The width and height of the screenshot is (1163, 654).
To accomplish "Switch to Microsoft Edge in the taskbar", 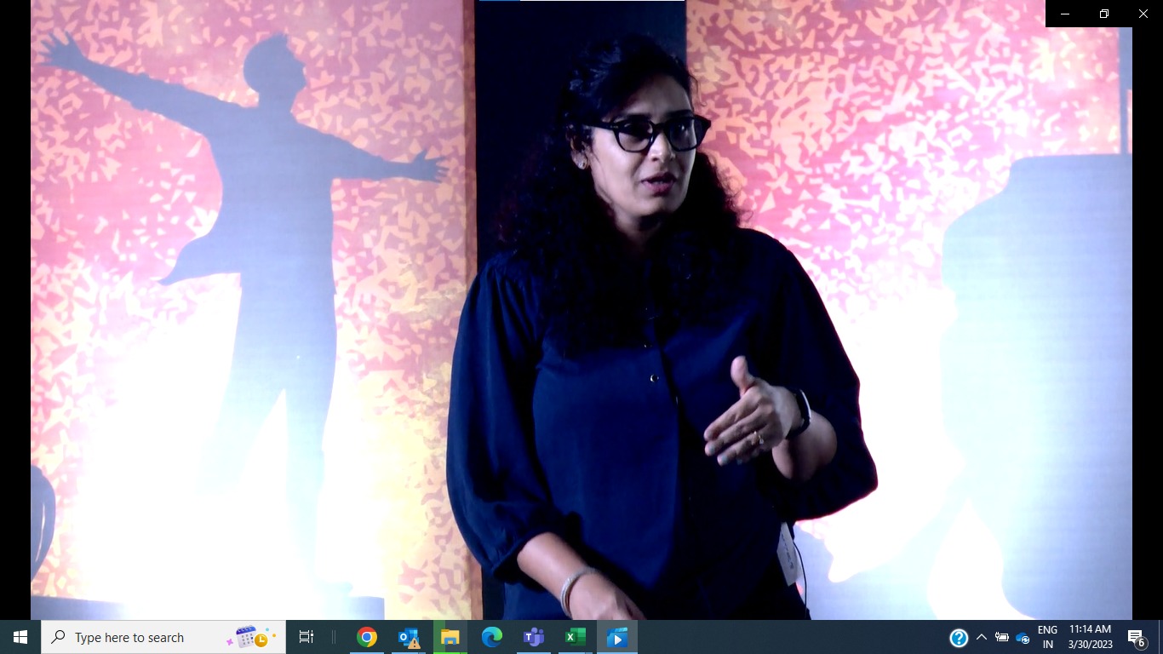I will point(492,637).
